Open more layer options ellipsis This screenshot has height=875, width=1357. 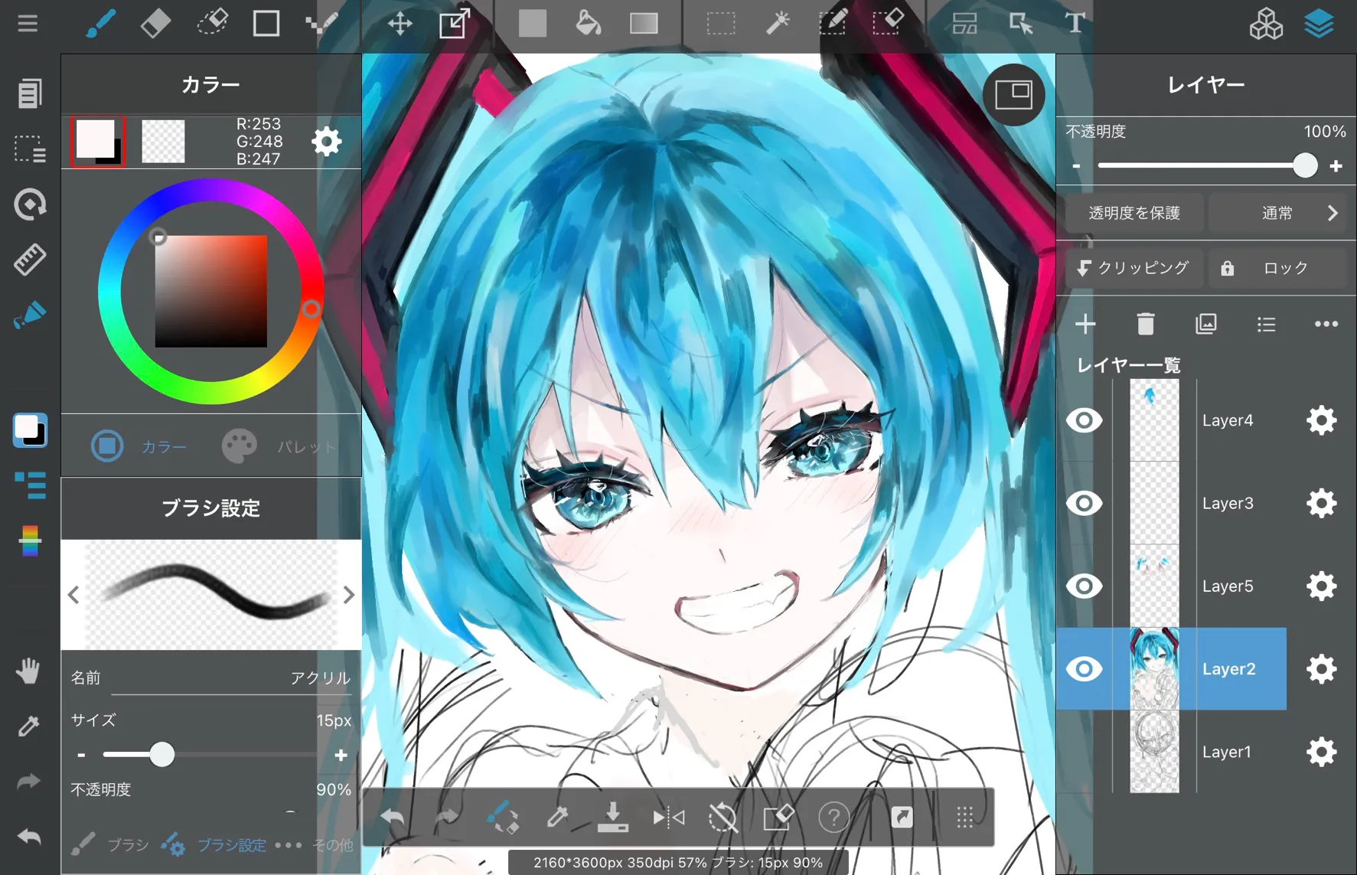pyautogui.click(x=1326, y=324)
